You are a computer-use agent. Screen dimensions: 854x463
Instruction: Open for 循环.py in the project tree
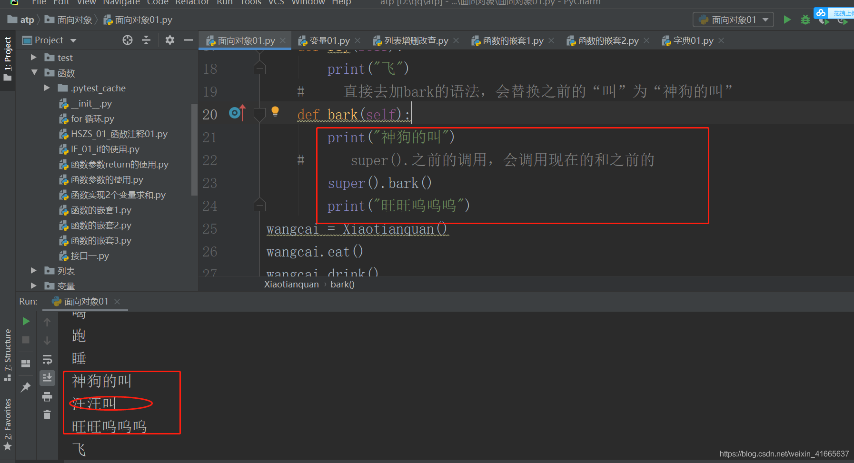(87, 118)
